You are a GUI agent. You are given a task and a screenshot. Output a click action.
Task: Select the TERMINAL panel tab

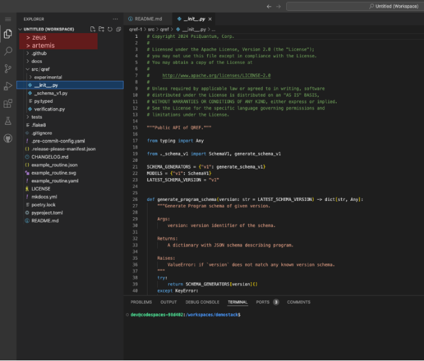click(x=237, y=302)
